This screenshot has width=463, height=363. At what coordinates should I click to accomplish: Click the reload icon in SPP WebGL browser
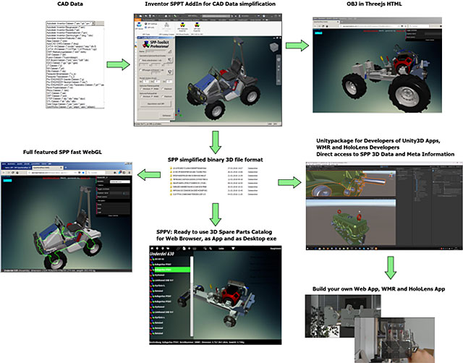pyautogui.click(x=12, y=172)
